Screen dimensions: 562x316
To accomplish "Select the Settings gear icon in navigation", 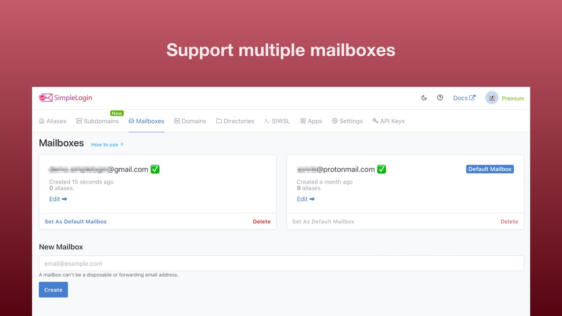I will [x=335, y=121].
